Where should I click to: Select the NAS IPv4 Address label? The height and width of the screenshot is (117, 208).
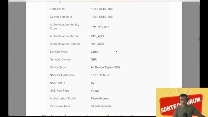[62, 75]
